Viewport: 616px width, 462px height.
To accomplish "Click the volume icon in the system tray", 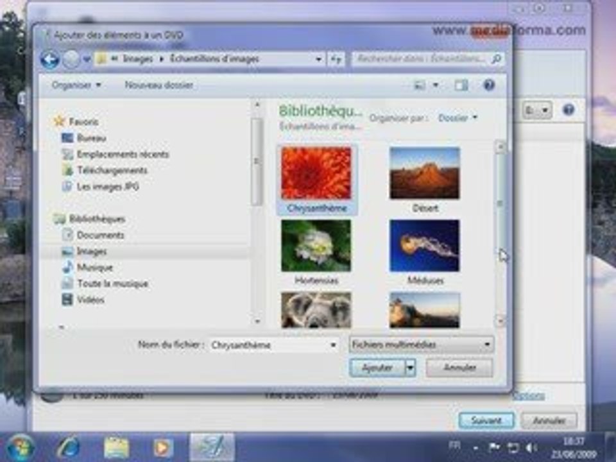I will pyautogui.click(x=531, y=448).
